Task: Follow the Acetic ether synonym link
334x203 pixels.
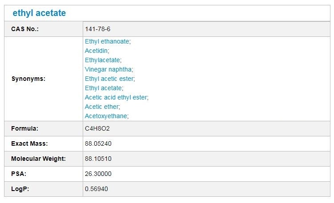Action: click(x=102, y=107)
